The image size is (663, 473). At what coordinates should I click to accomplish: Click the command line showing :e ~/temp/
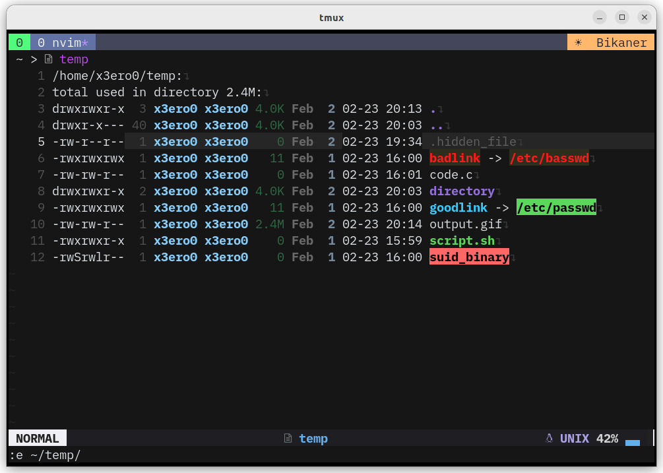click(46, 455)
